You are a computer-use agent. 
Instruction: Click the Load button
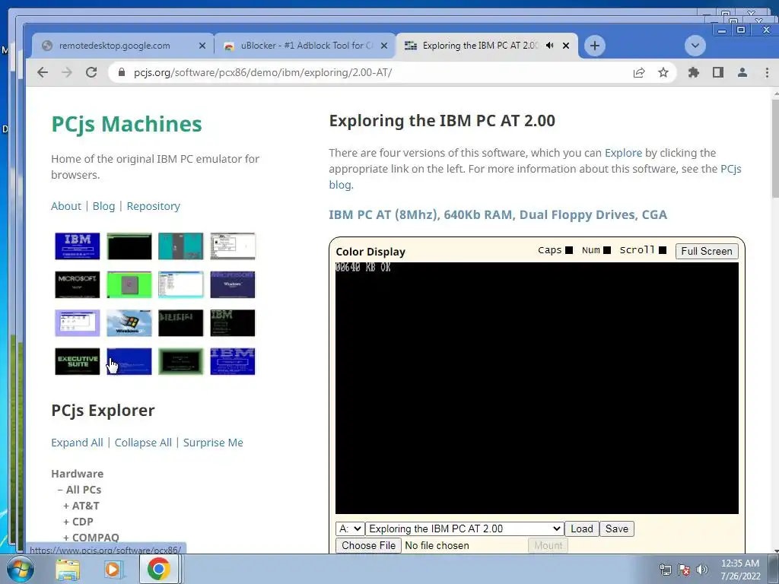582,529
